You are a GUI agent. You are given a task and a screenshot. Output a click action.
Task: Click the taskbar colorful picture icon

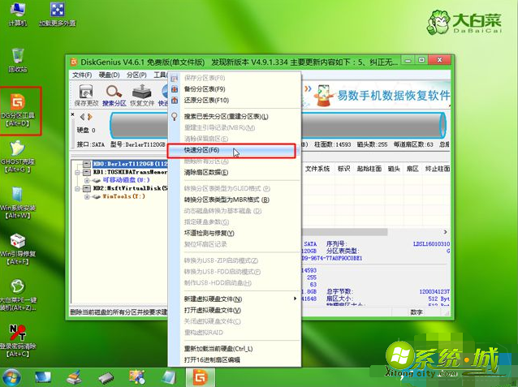coord(137,377)
